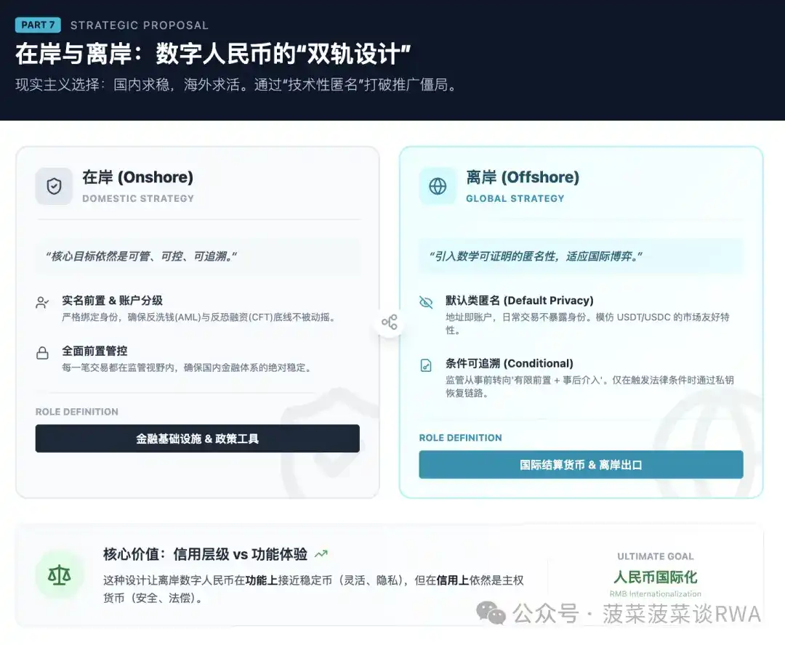Click the padlock icon next to 全面前置管控
Screen dimensions: 785x645
43,354
